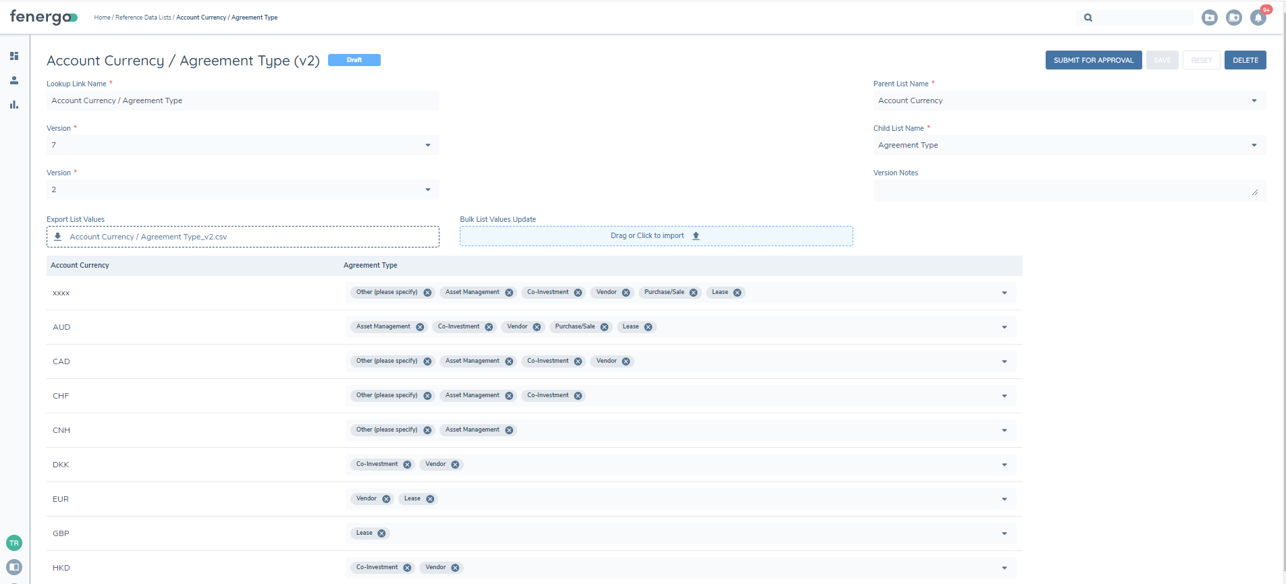Click the Account Currency column header
This screenshot has width=1286, height=584.
pyautogui.click(x=80, y=265)
